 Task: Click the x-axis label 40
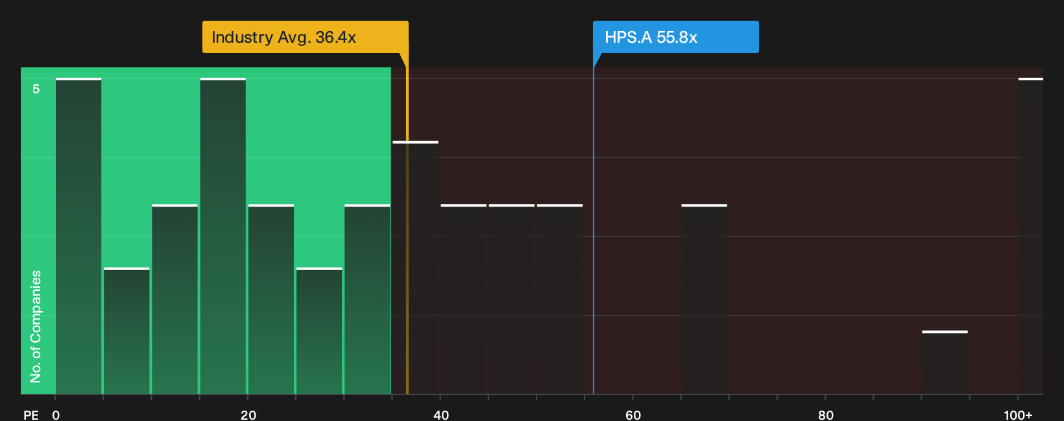tap(441, 415)
